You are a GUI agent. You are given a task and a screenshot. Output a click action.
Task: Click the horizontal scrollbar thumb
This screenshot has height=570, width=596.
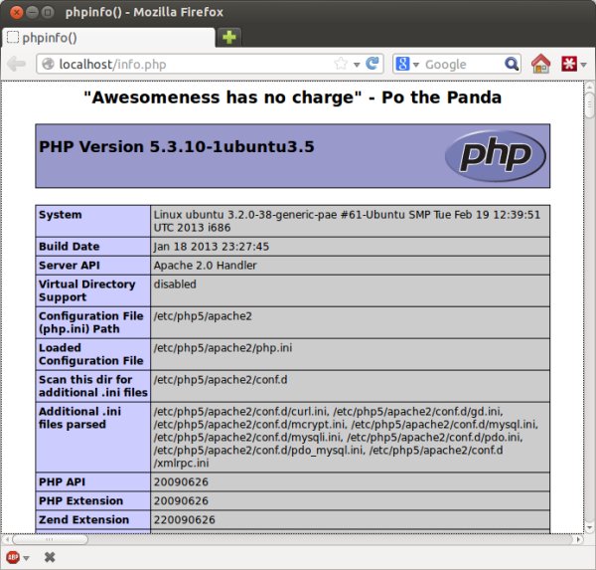pyautogui.click(x=50, y=539)
